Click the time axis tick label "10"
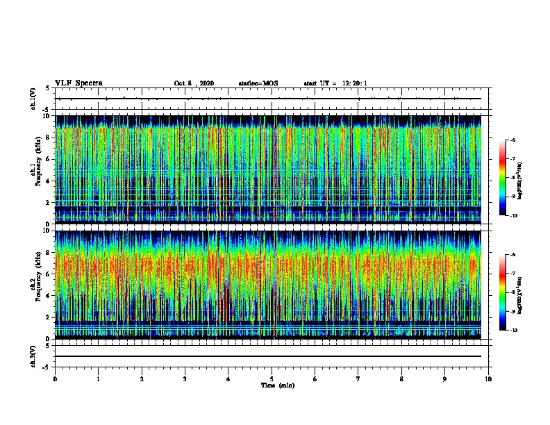Viewport: 550px width, 425px height. (x=488, y=379)
